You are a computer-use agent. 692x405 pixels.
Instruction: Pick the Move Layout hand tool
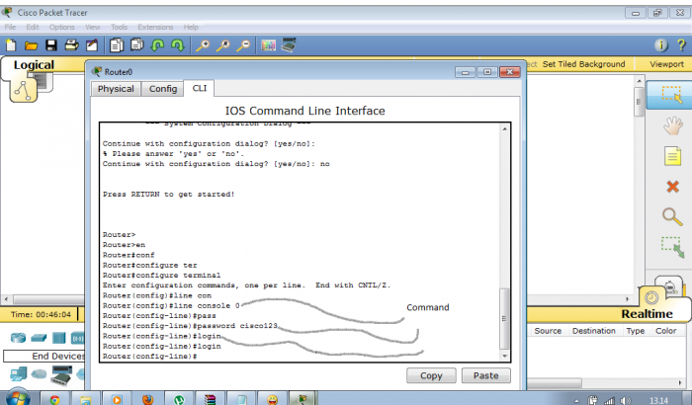tap(672, 125)
